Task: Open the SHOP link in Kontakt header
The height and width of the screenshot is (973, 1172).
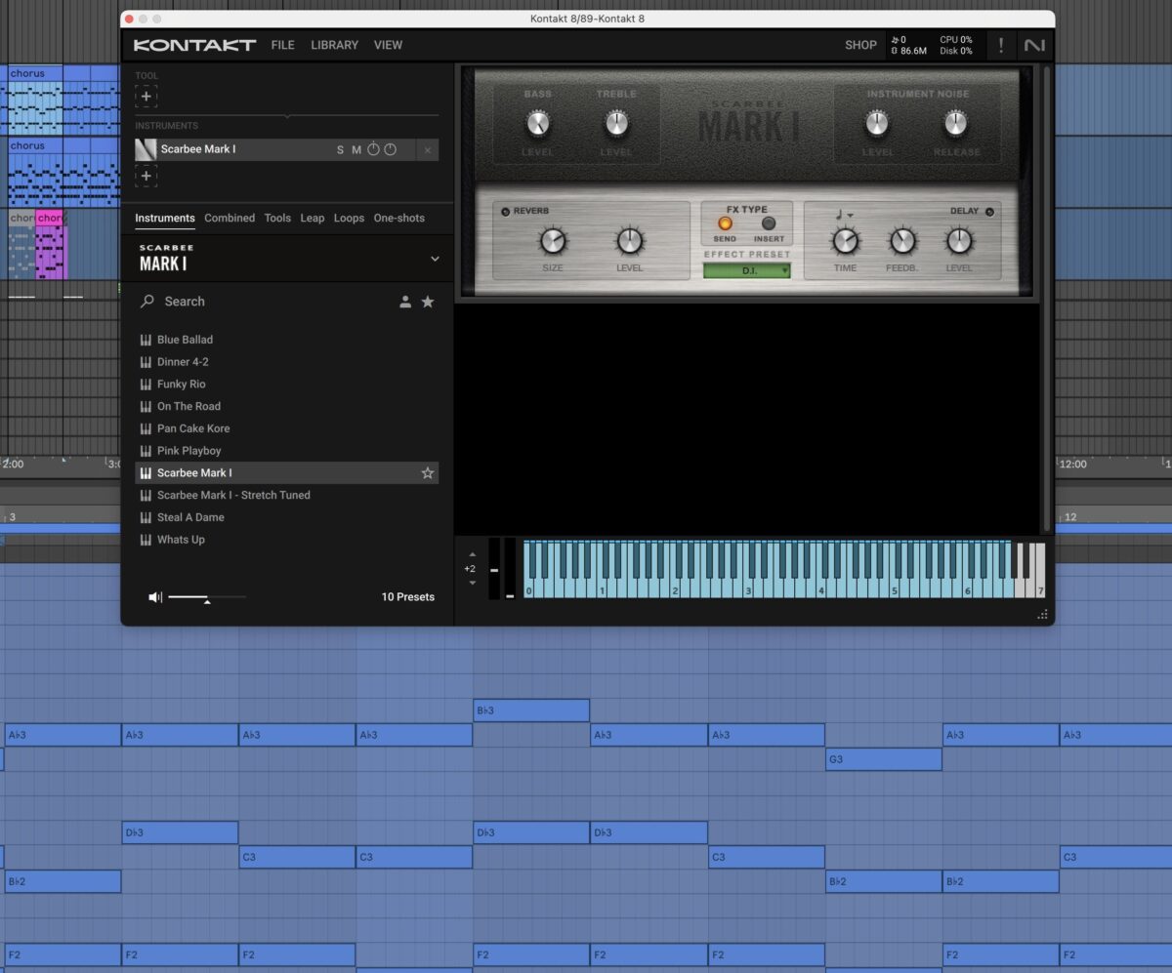Action: pyautogui.click(x=860, y=45)
